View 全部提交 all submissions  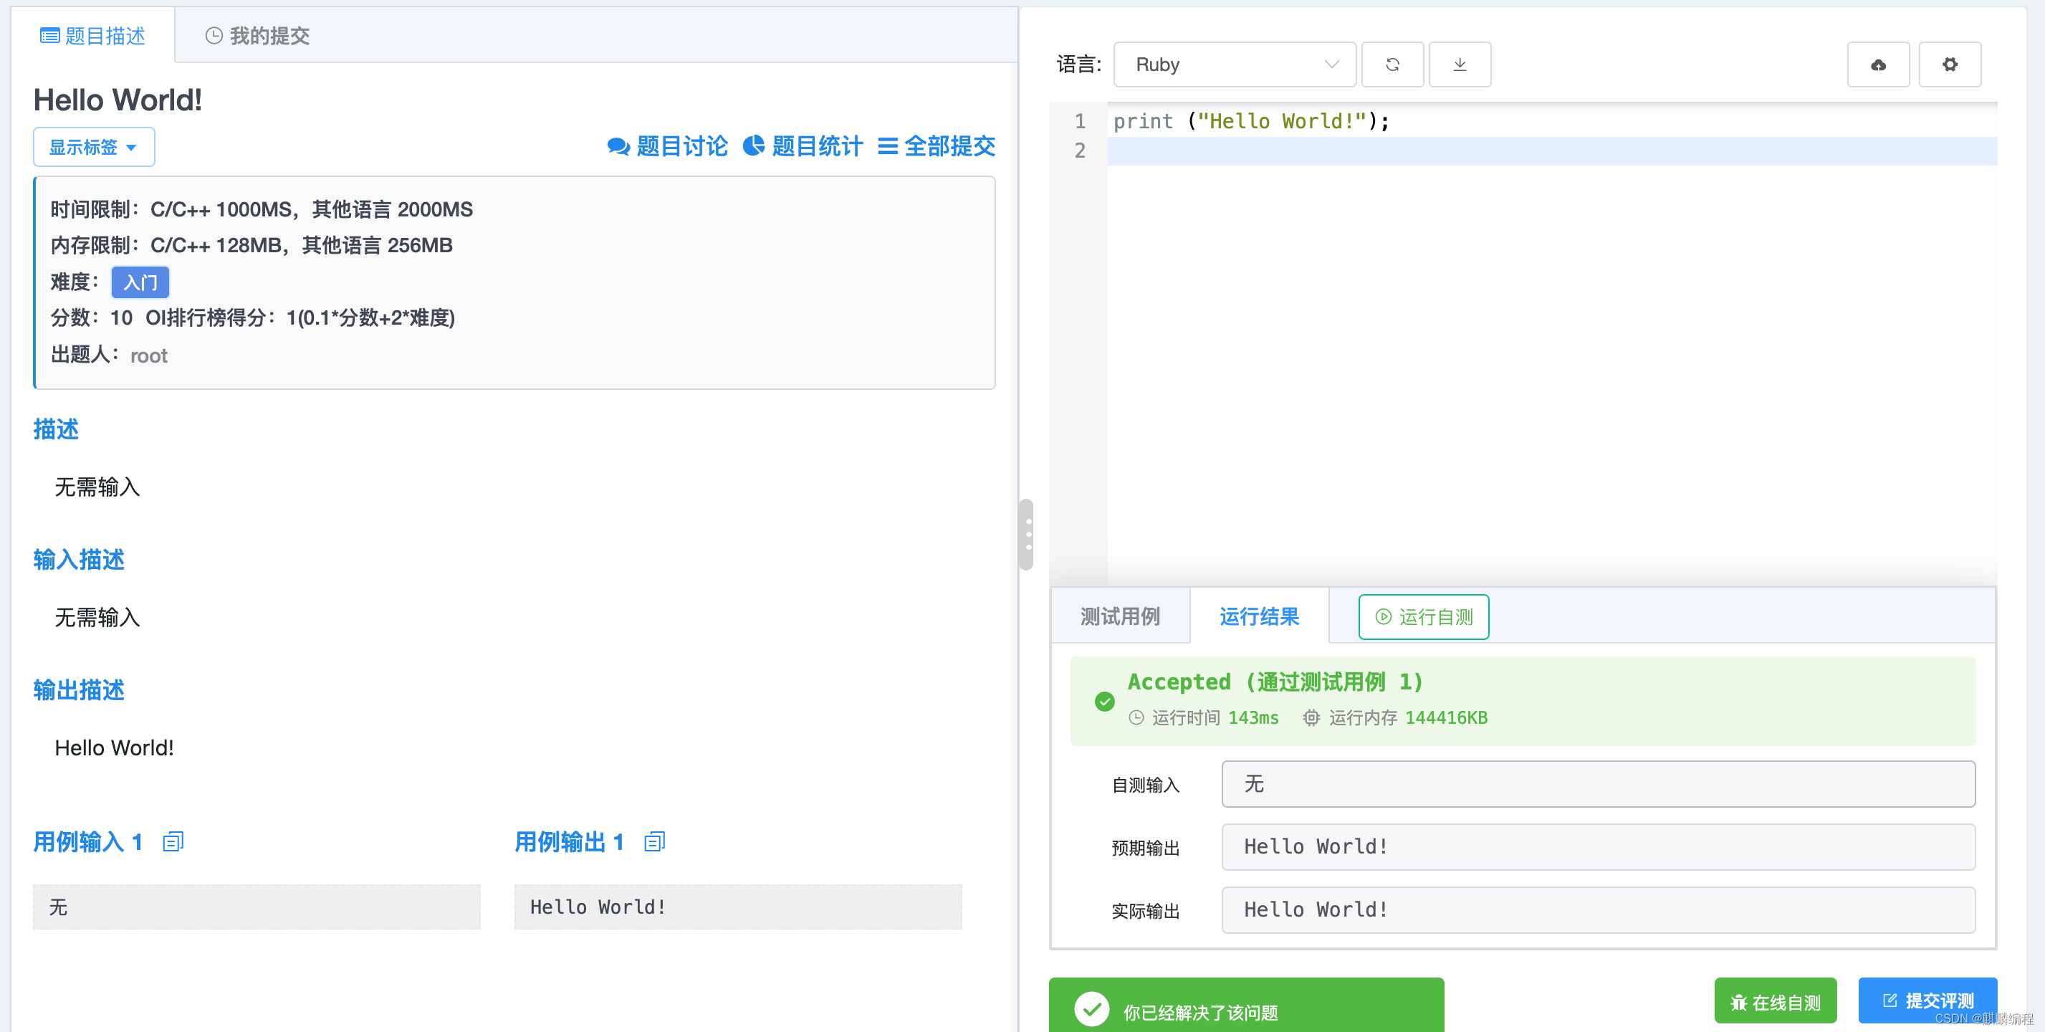click(936, 146)
